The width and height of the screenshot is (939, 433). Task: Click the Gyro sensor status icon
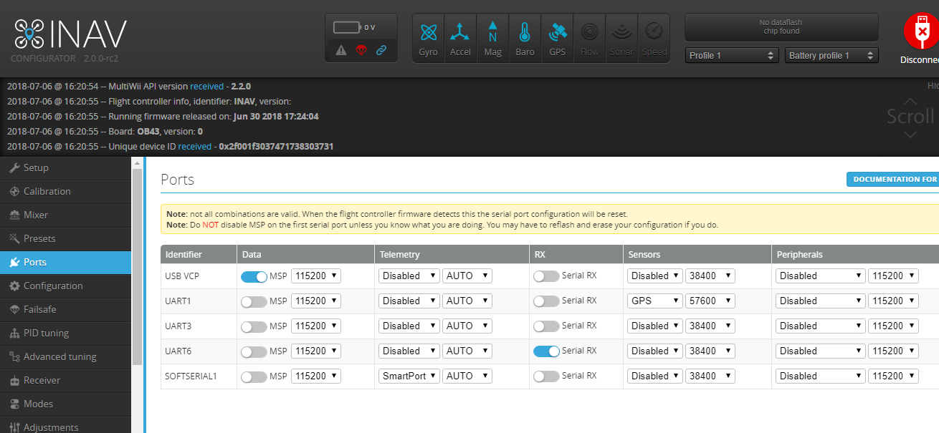click(x=428, y=39)
